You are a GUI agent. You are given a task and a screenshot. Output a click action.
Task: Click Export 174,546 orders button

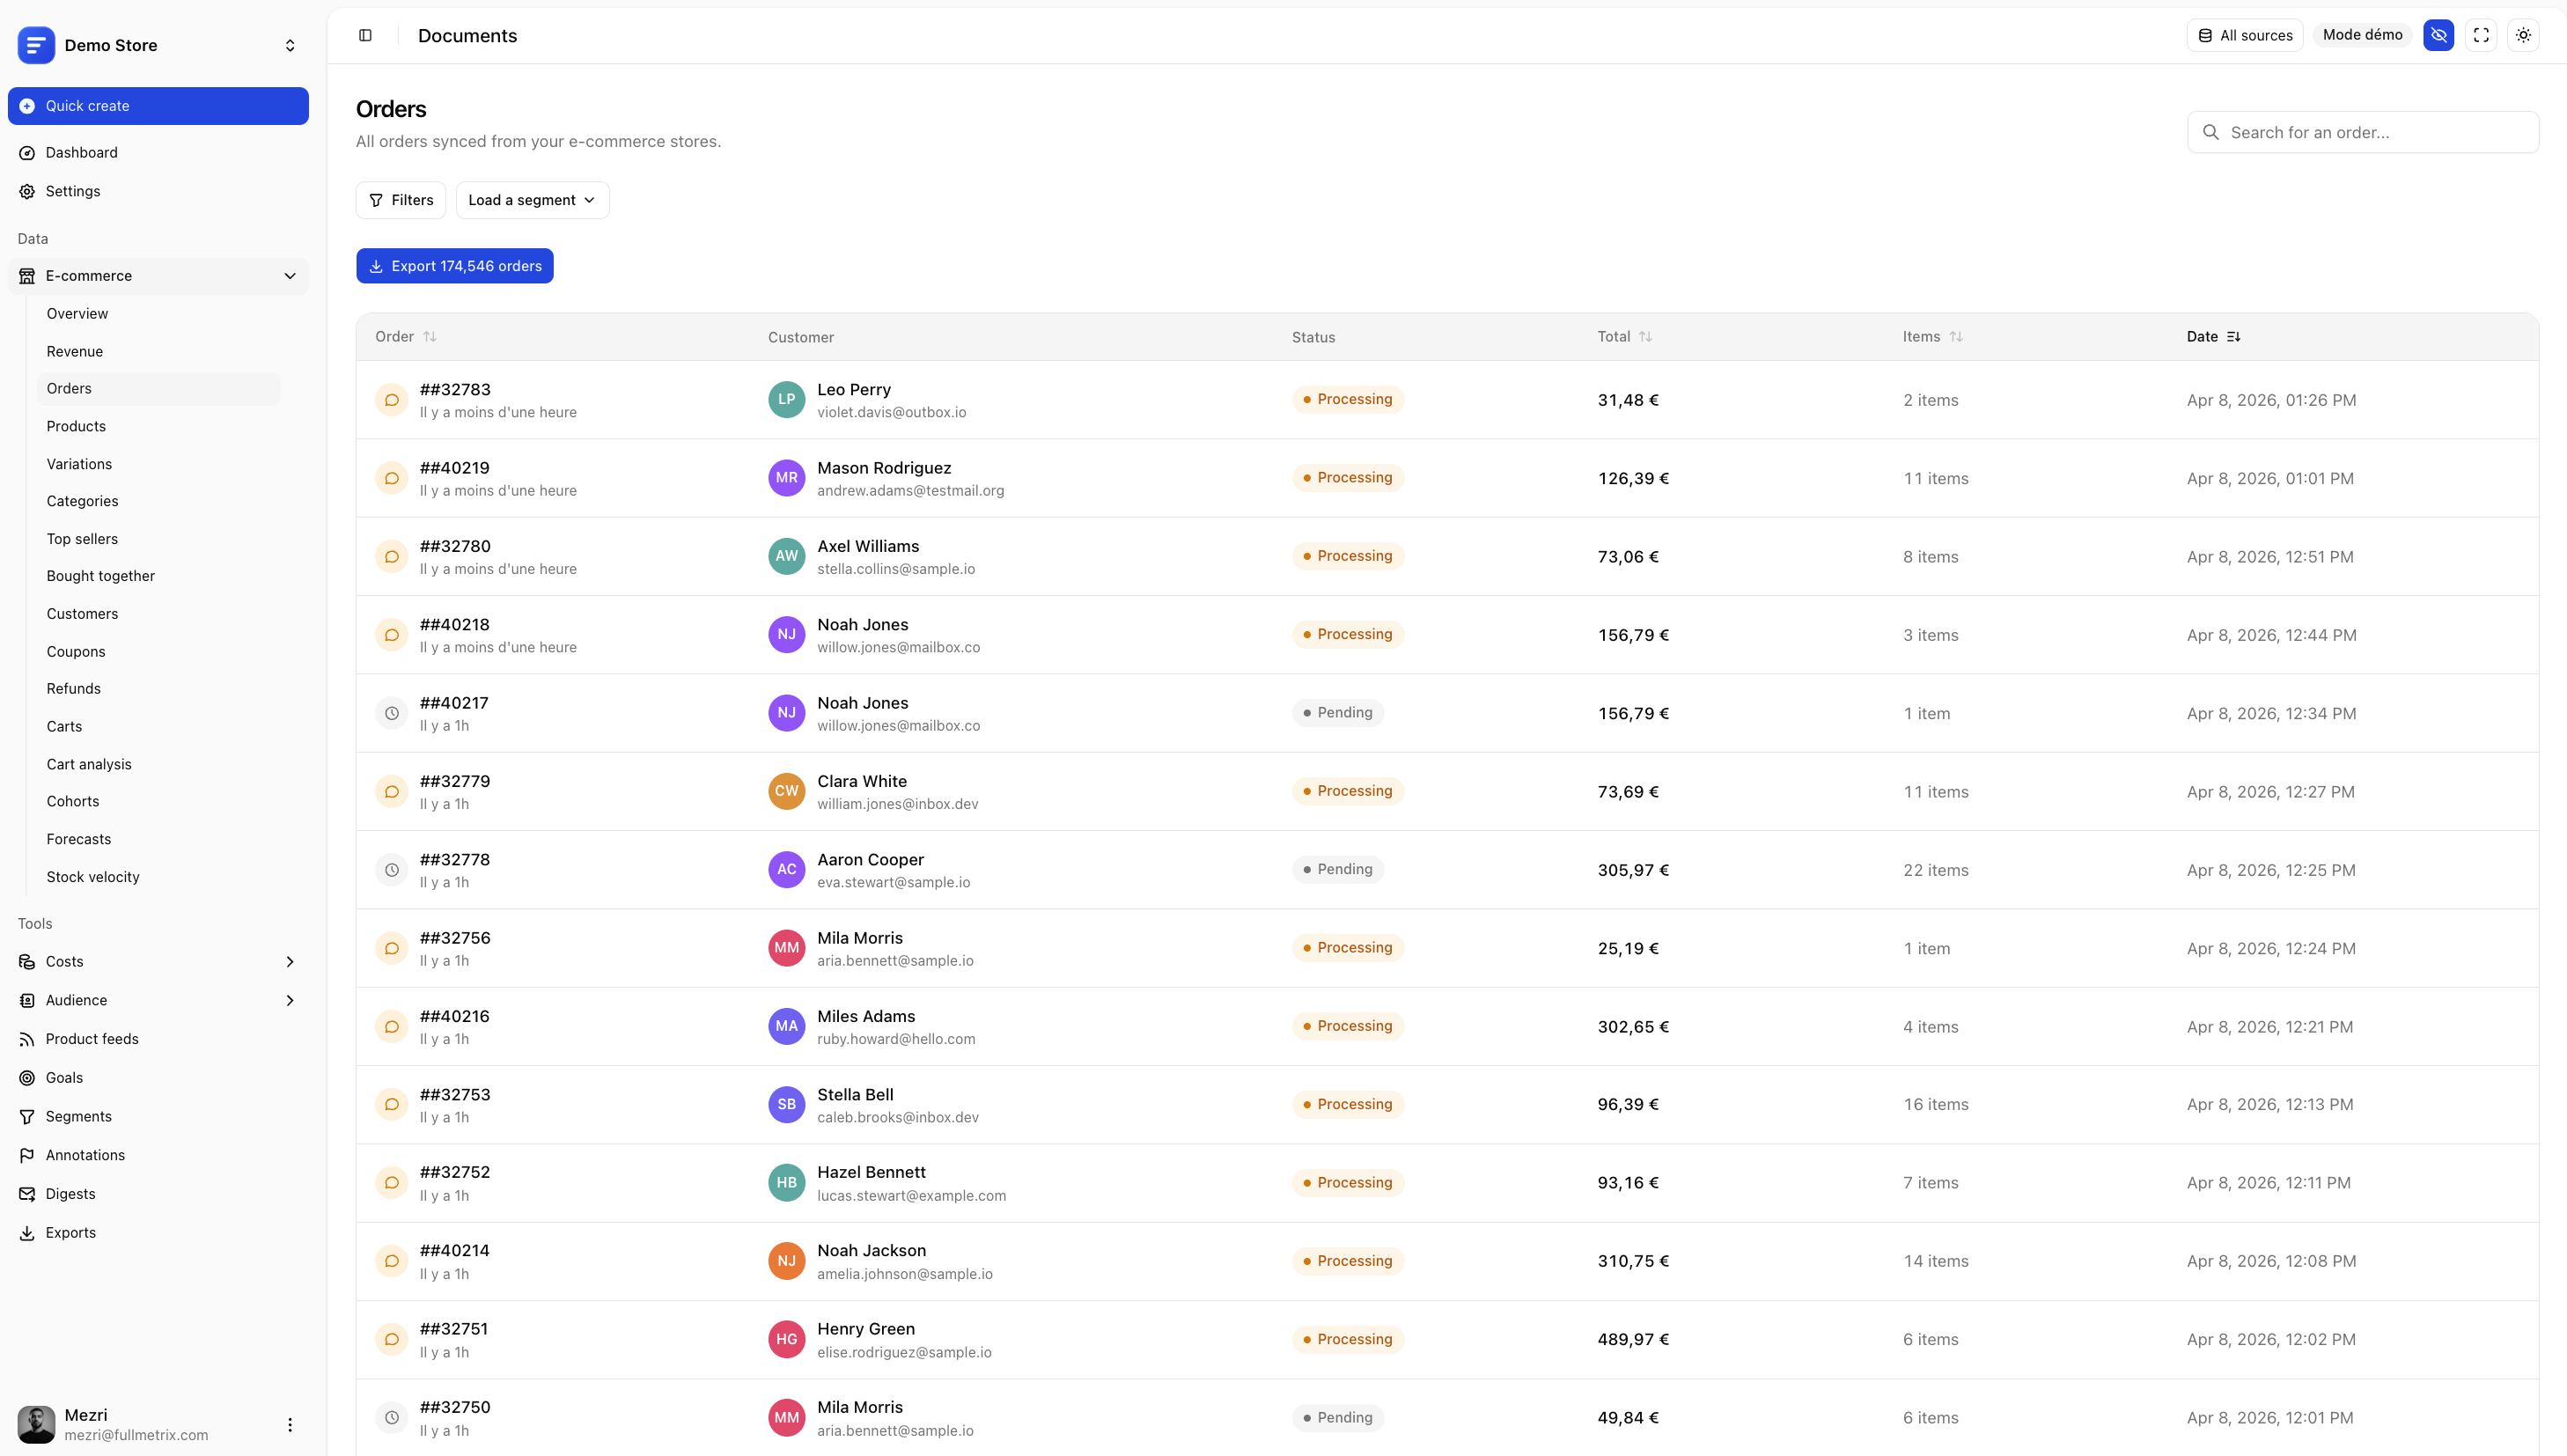tap(454, 266)
